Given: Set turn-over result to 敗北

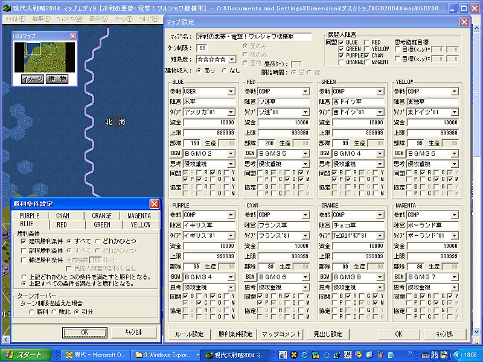Looking at the screenshot, I should pos(54,312).
